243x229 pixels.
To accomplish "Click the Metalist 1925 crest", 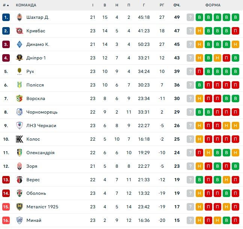I will click(20, 207).
